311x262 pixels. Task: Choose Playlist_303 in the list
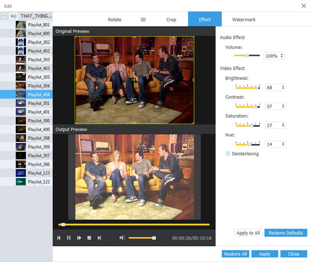(x=26, y=60)
